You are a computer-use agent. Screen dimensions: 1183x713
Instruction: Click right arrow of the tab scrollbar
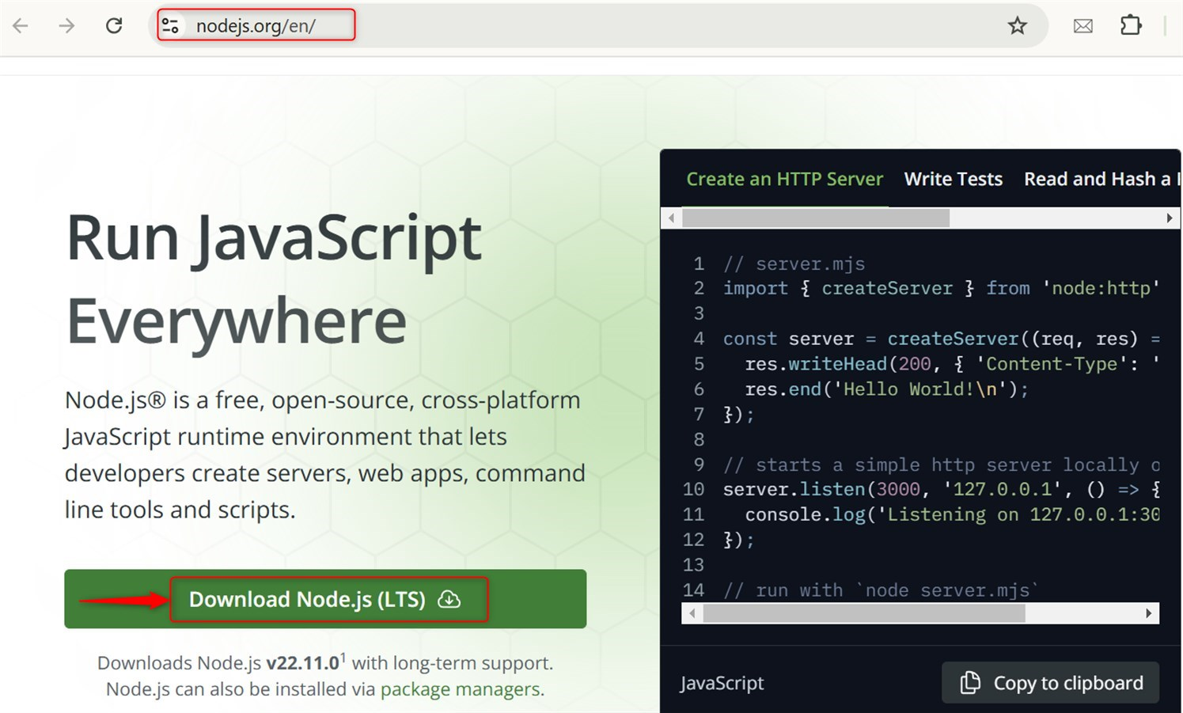click(1170, 218)
